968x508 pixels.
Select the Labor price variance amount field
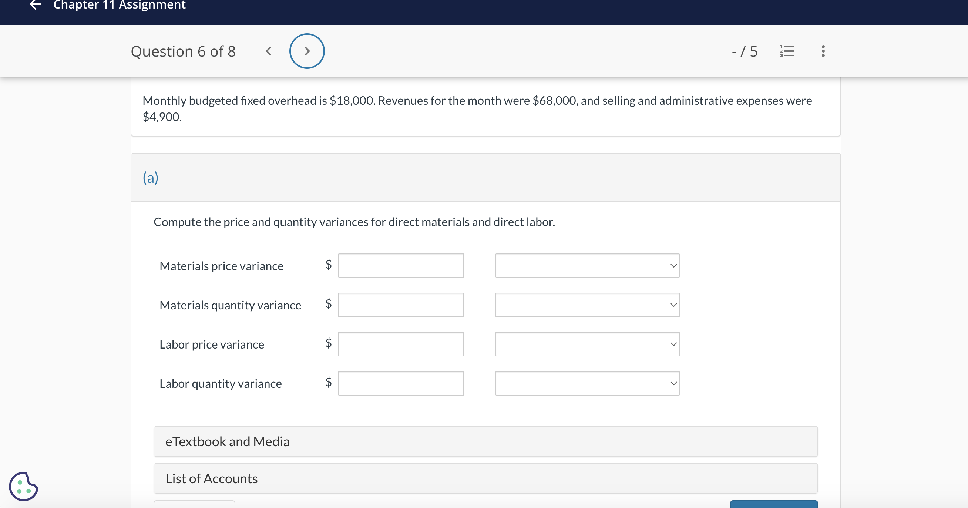pos(401,344)
